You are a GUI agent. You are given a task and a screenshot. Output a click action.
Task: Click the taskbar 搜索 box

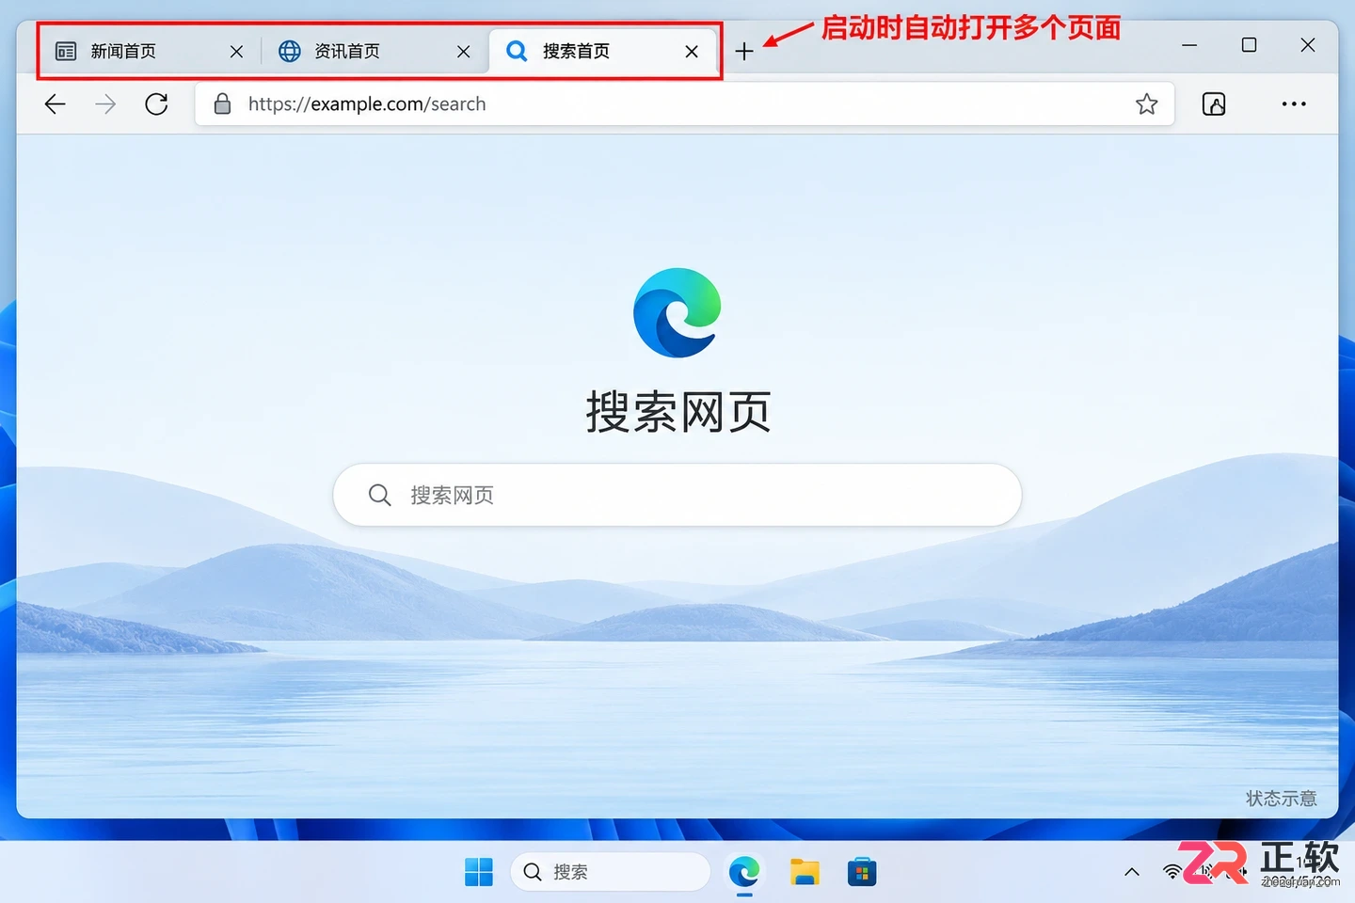point(611,872)
